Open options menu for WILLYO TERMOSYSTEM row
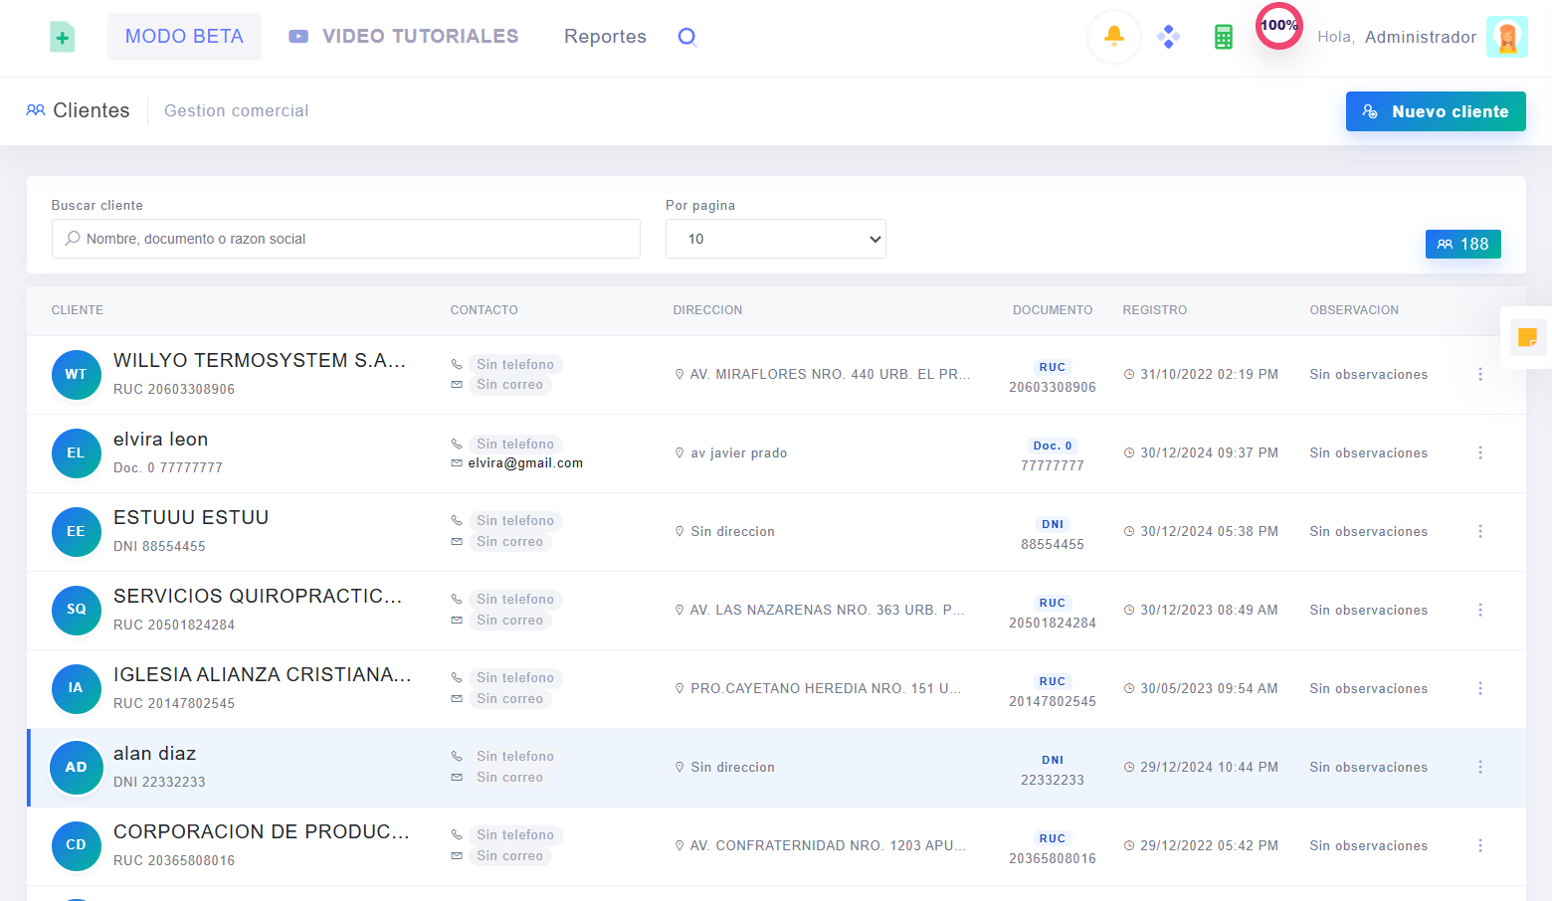 (x=1480, y=374)
